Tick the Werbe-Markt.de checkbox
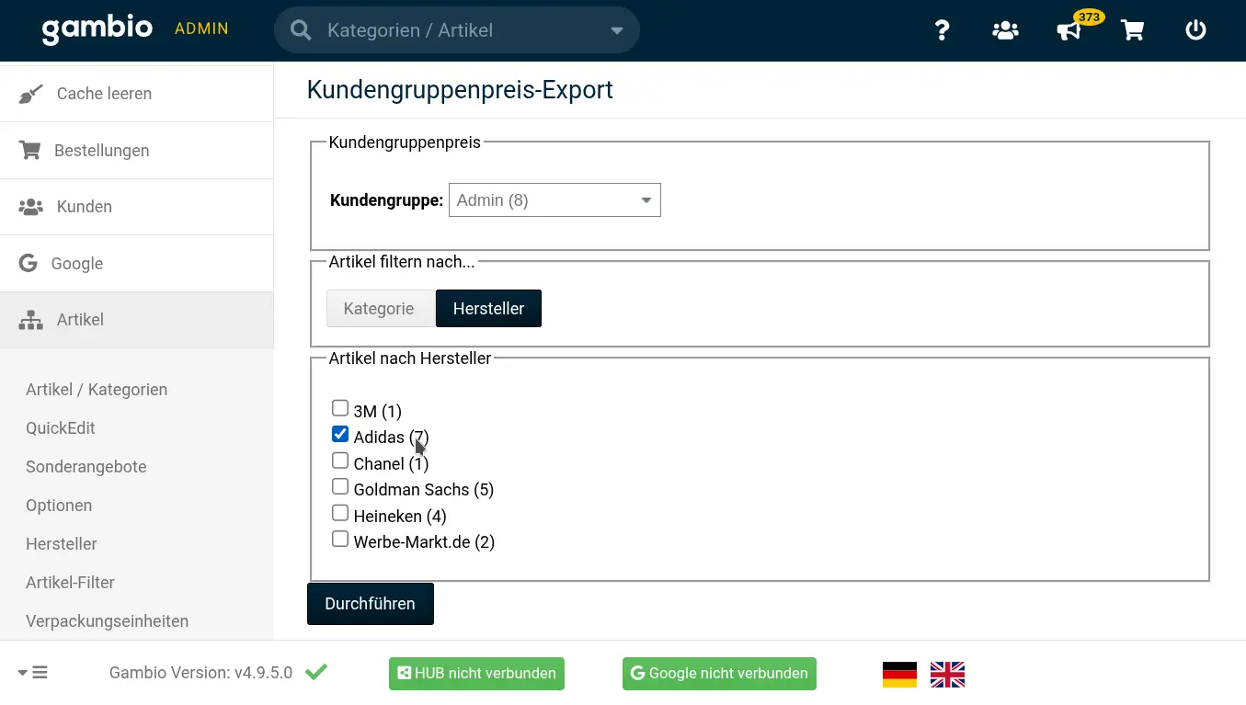The height and width of the screenshot is (705, 1246). pyautogui.click(x=340, y=539)
